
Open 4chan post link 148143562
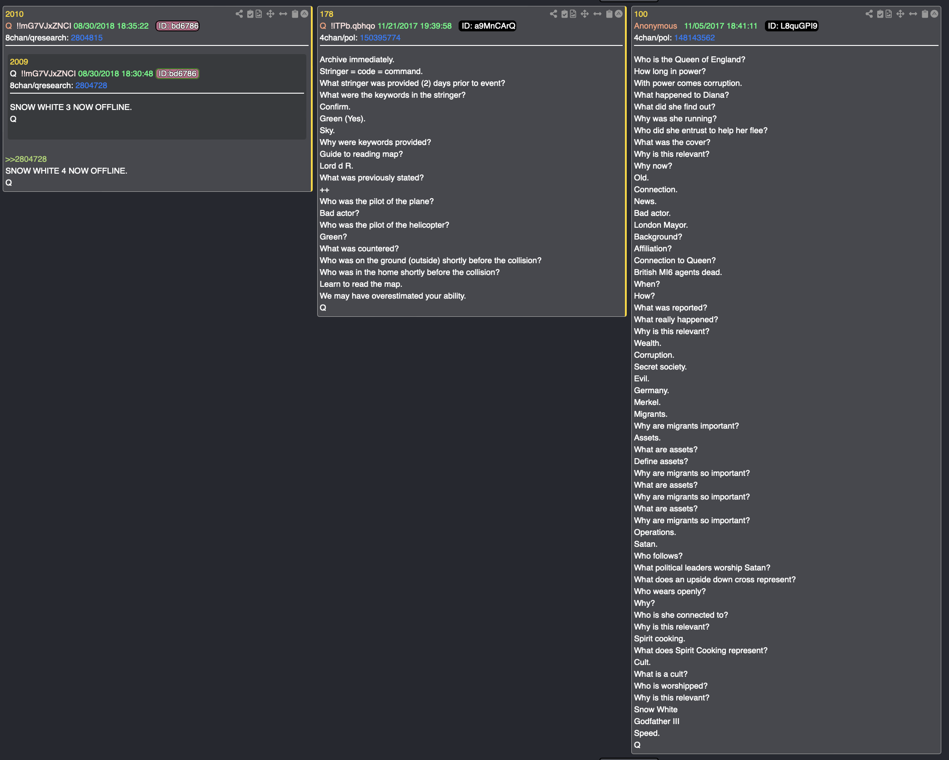[694, 38]
